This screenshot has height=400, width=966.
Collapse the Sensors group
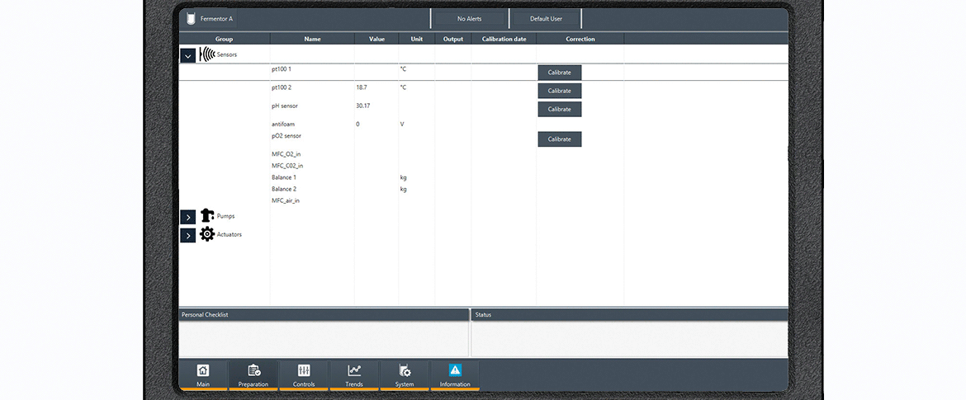(187, 55)
